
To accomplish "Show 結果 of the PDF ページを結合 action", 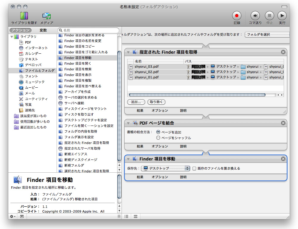I will (140, 146).
